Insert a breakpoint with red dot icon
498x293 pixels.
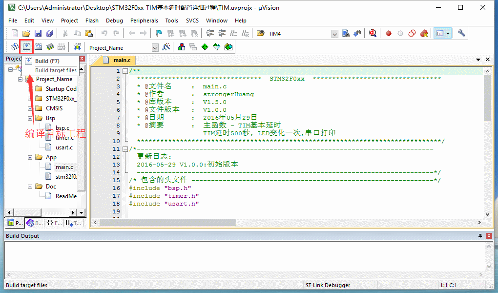389,33
